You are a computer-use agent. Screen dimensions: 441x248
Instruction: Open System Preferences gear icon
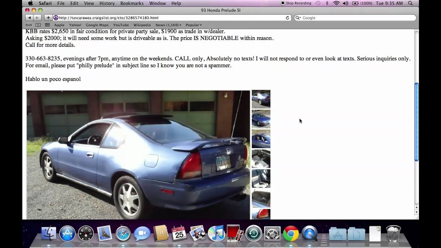pyautogui.click(x=272, y=234)
